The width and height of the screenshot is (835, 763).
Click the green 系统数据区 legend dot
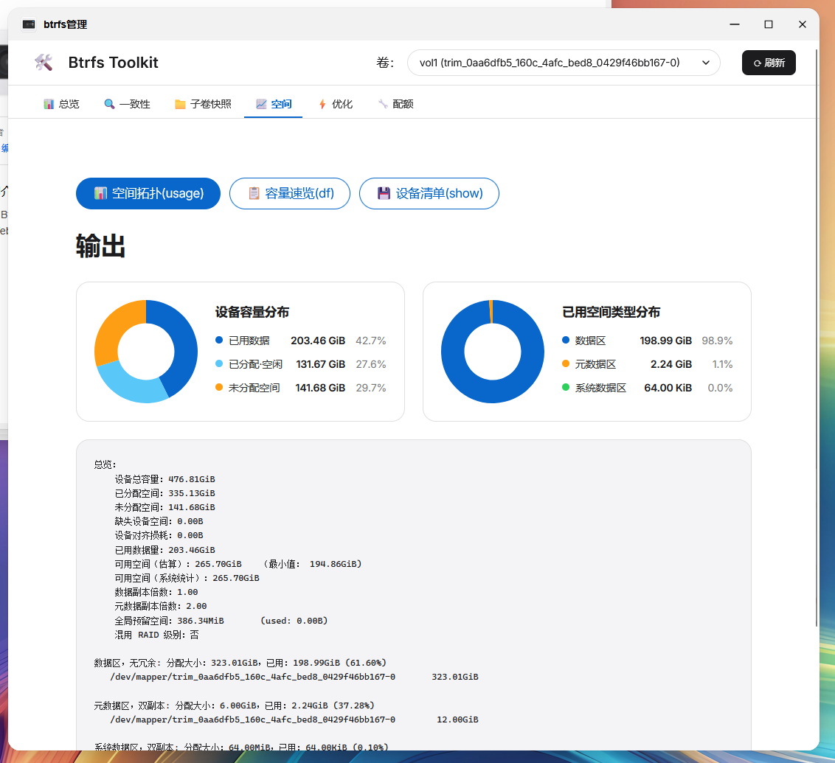566,387
